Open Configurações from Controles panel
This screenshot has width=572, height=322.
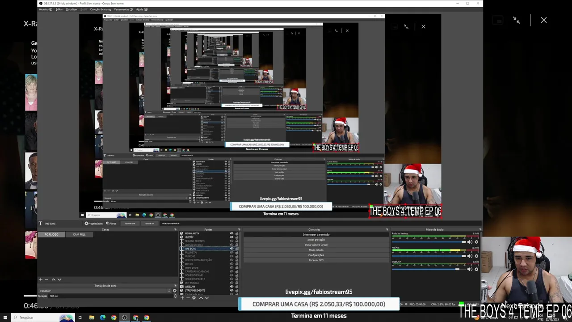coord(316,255)
